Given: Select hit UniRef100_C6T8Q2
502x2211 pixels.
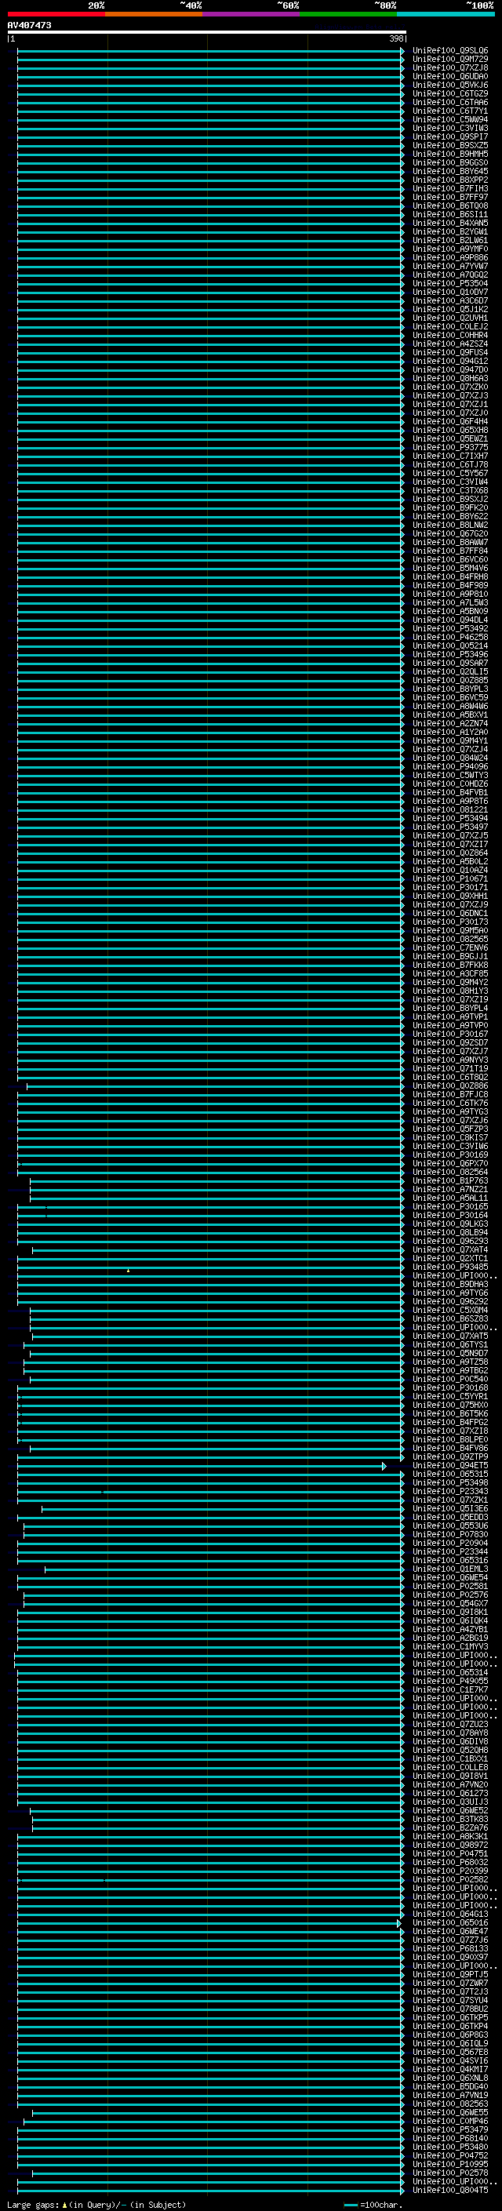Looking at the screenshot, I should [449, 1077].
